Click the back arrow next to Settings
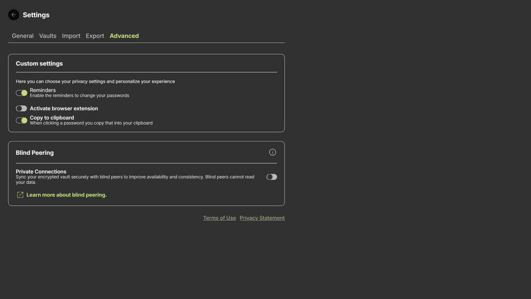The height and width of the screenshot is (299, 531). coord(14,15)
